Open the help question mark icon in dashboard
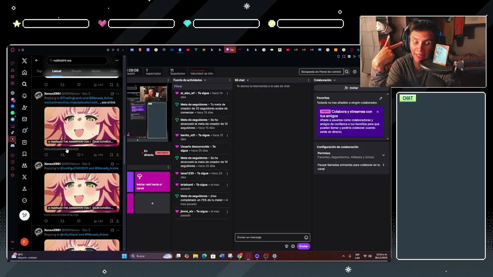 (x=355, y=72)
